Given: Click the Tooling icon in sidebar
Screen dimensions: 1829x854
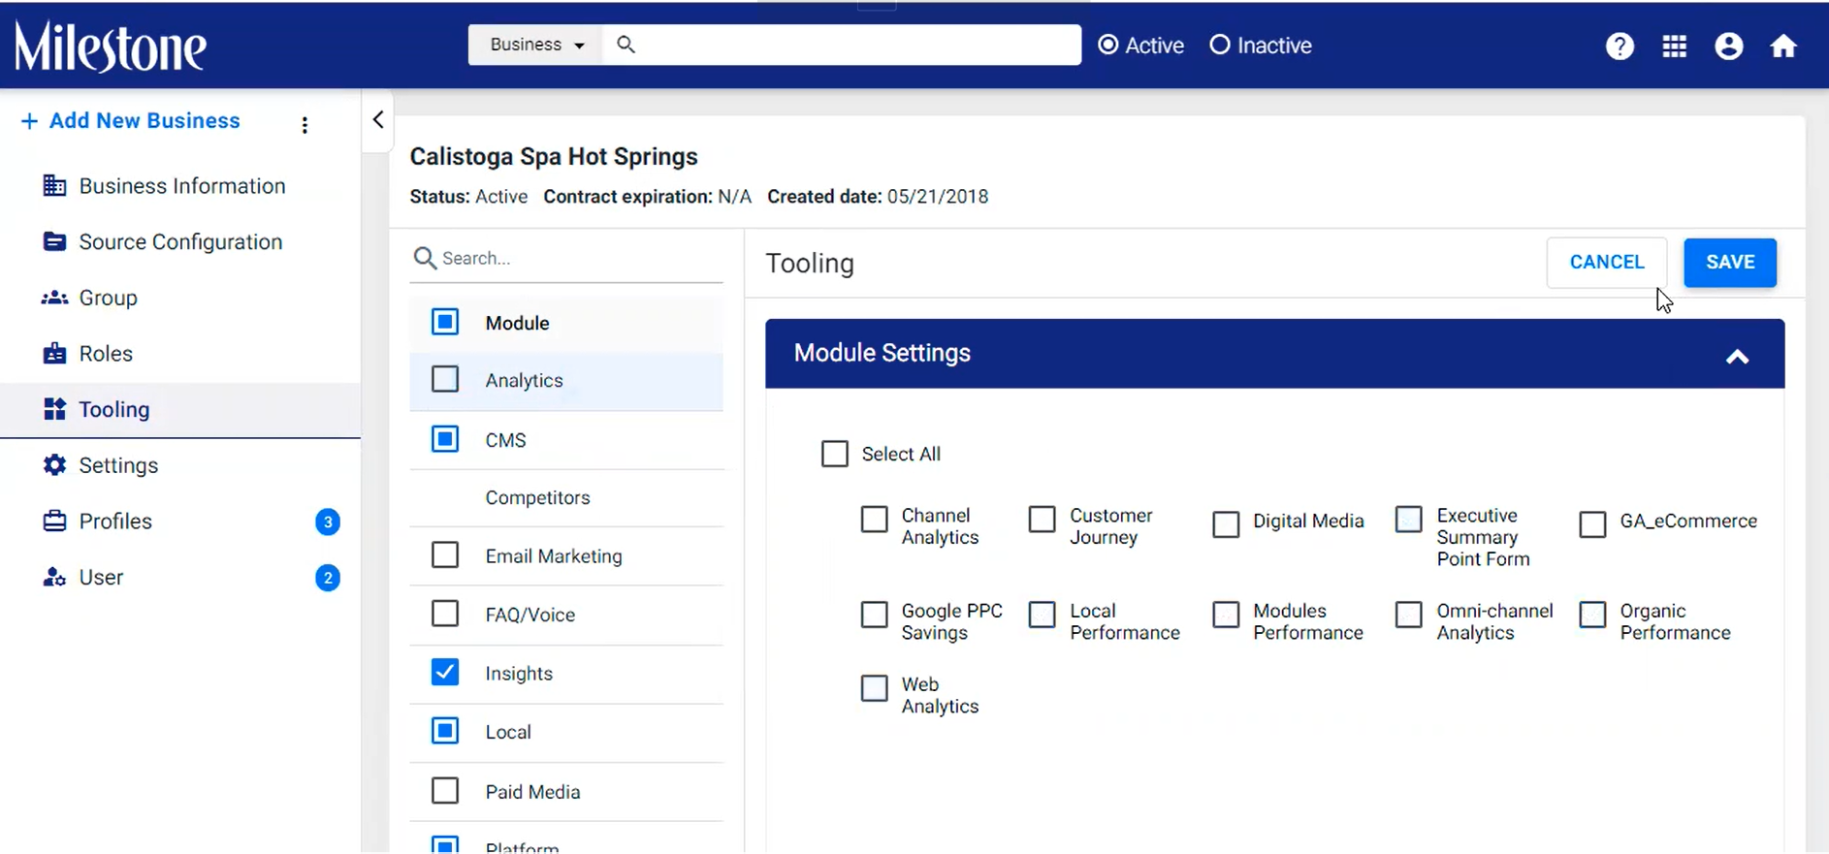Looking at the screenshot, I should [54, 409].
